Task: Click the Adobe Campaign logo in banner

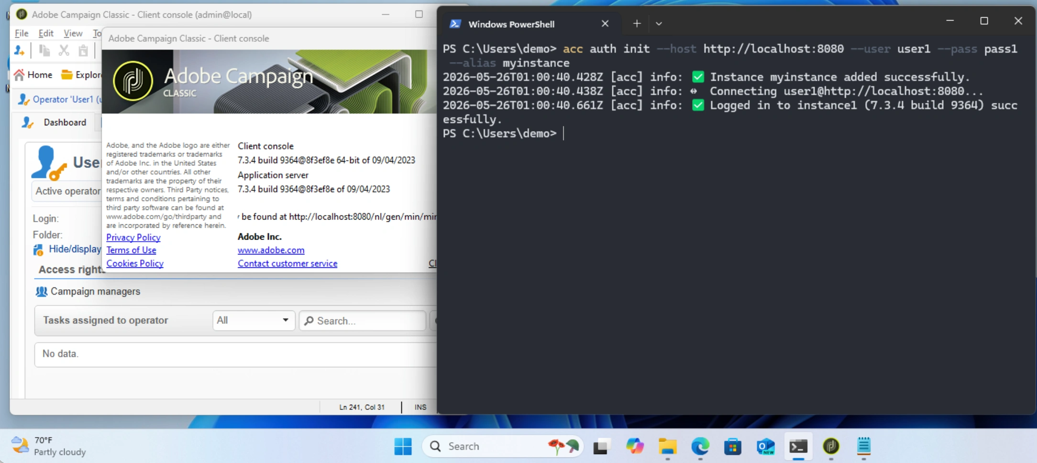Action: (x=133, y=81)
